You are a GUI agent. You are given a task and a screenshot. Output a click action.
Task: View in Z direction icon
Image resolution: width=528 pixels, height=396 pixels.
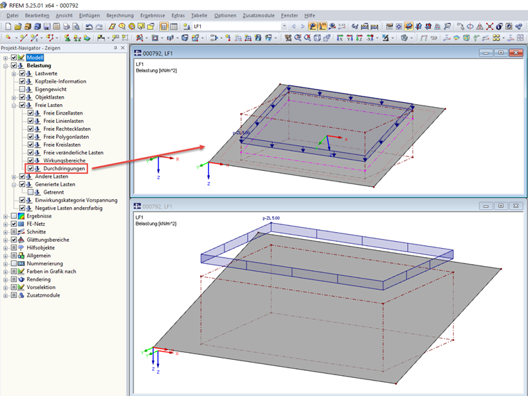point(360,38)
